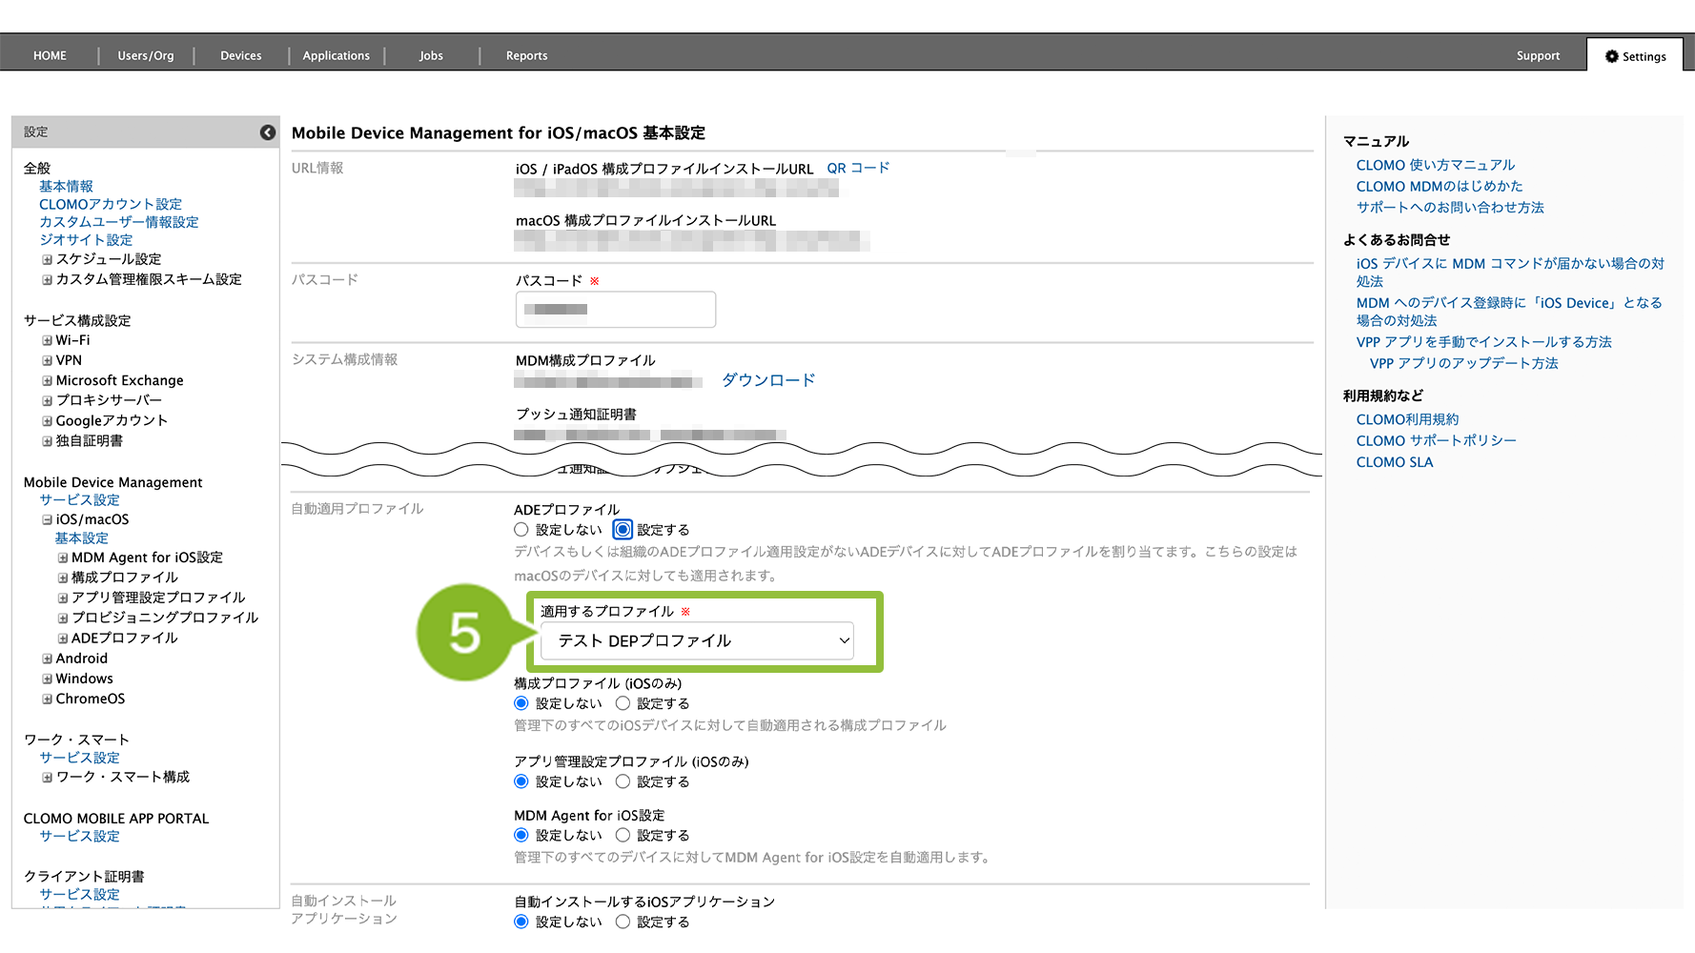Click the ダウンロード link for MDM構成プロファイル

coord(768,380)
